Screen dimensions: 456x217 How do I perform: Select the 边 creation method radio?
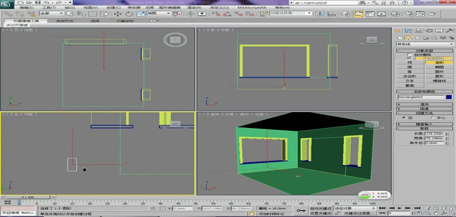[404, 118]
